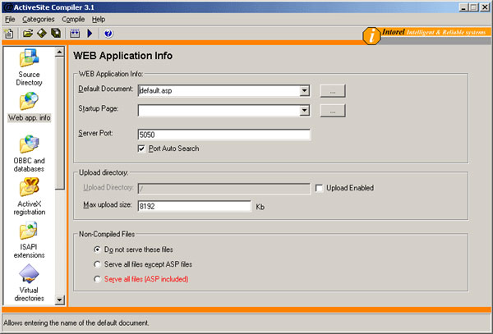Enable the Upload Enabled checkbox
This screenshot has height=334, width=493.
click(320, 188)
